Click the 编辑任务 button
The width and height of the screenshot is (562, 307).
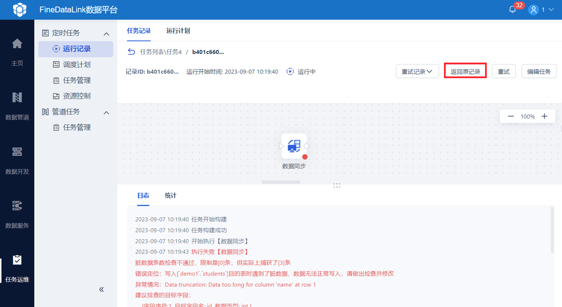click(x=539, y=71)
